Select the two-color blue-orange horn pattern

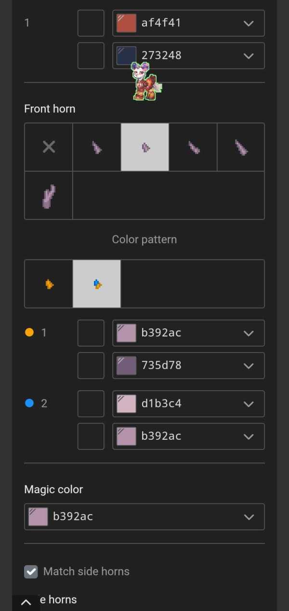[97, 284]
